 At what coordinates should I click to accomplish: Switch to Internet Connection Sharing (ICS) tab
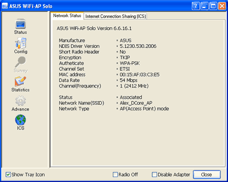coord(115,16)
